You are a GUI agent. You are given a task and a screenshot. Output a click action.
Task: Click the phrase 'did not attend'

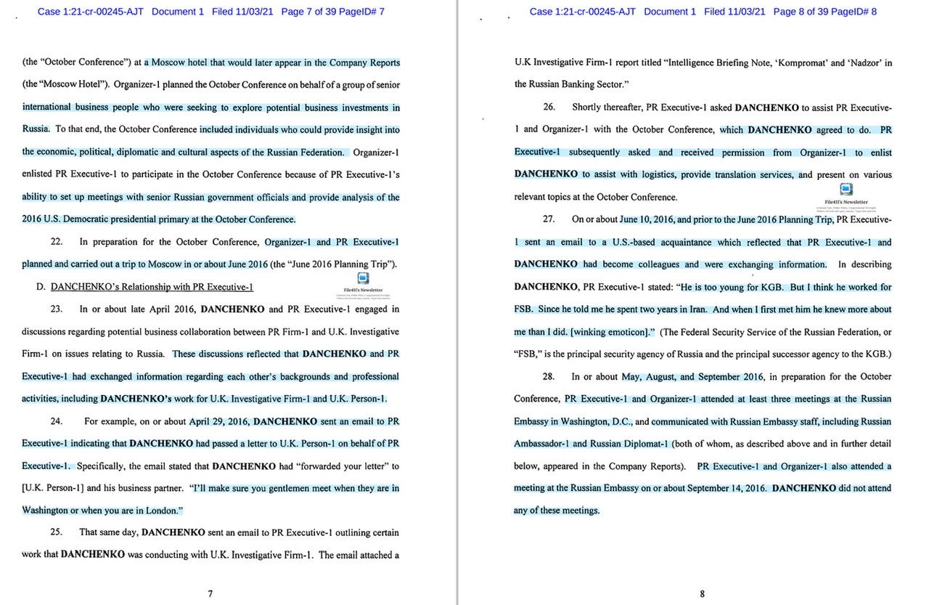864,488
